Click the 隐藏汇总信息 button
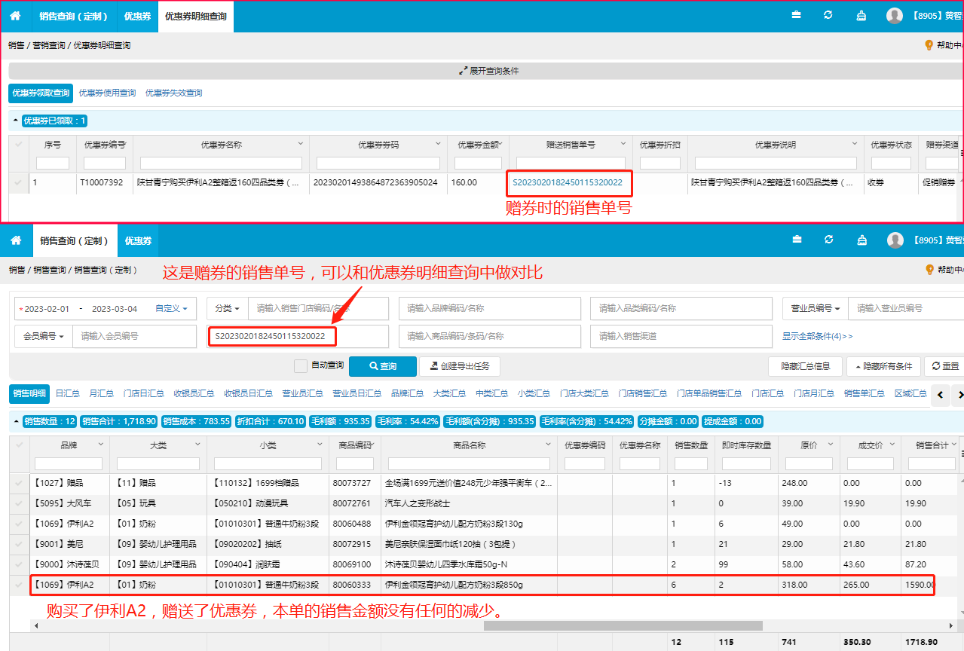 [x=805, y=366]
